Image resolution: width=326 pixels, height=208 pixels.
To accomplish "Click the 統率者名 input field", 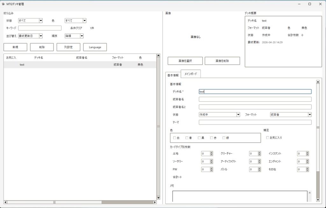I will 255,99.
